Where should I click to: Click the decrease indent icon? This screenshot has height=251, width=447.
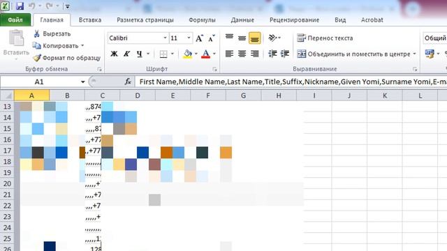272,54
